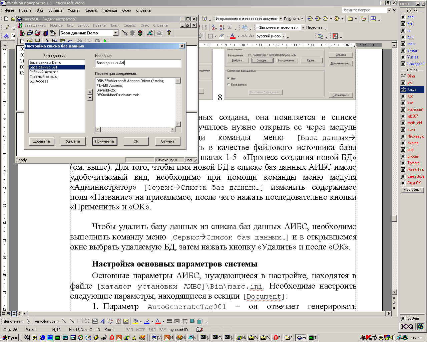Click the first books icon in MarcSQL toolbar
The image size is (427, 342).
[22, 33]
